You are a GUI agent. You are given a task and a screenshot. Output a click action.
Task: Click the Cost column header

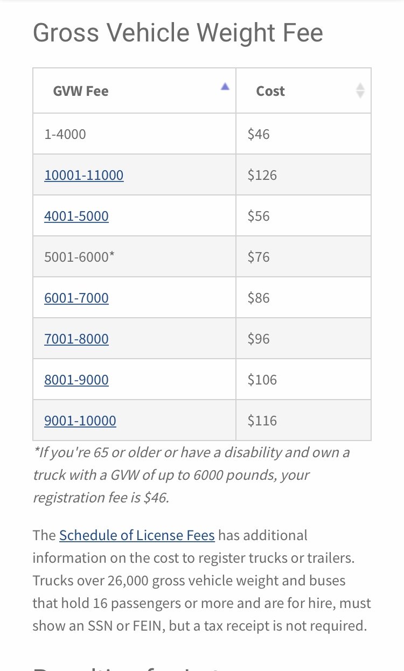(x=303, y=90)
